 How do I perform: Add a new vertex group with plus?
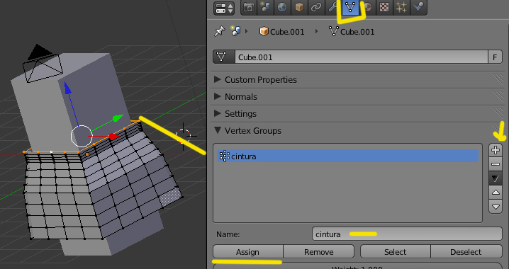pos(496,150)
